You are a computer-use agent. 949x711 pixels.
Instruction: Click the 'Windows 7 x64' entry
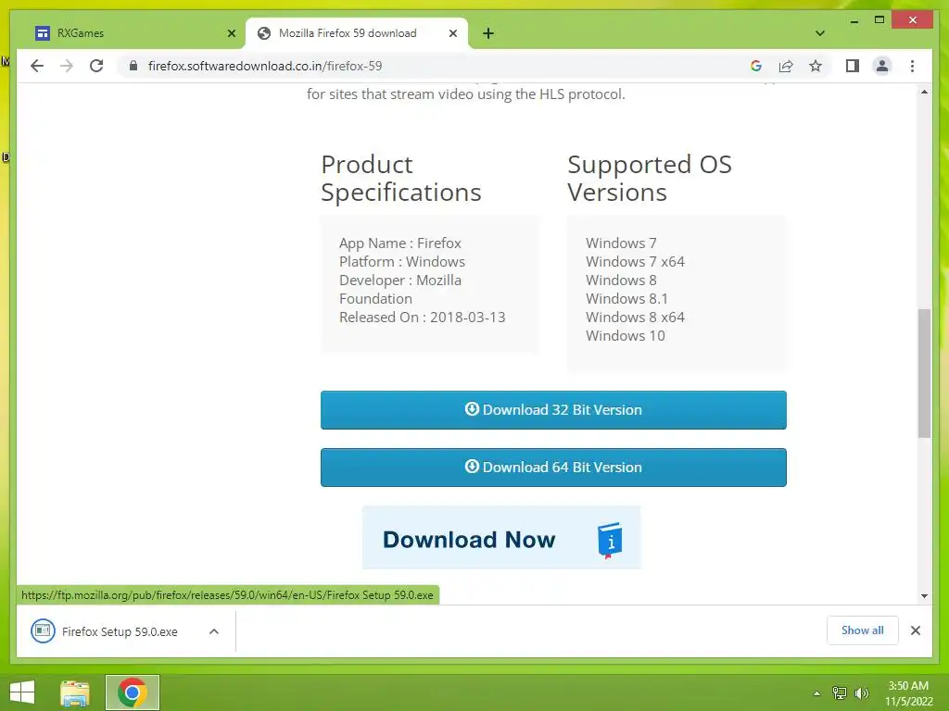point(635,262)
